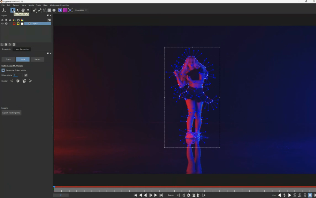Screen dimensions: 316x198
Task: Activate the Zoom magnifier tool
Action: click(28, 10)
